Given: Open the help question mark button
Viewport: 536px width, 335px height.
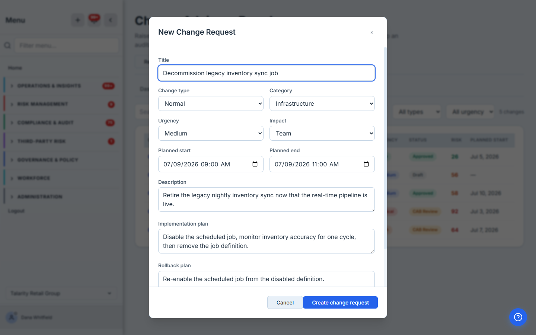Looking at the screenshot, I should pyautogui.click(x=518, y=317).
